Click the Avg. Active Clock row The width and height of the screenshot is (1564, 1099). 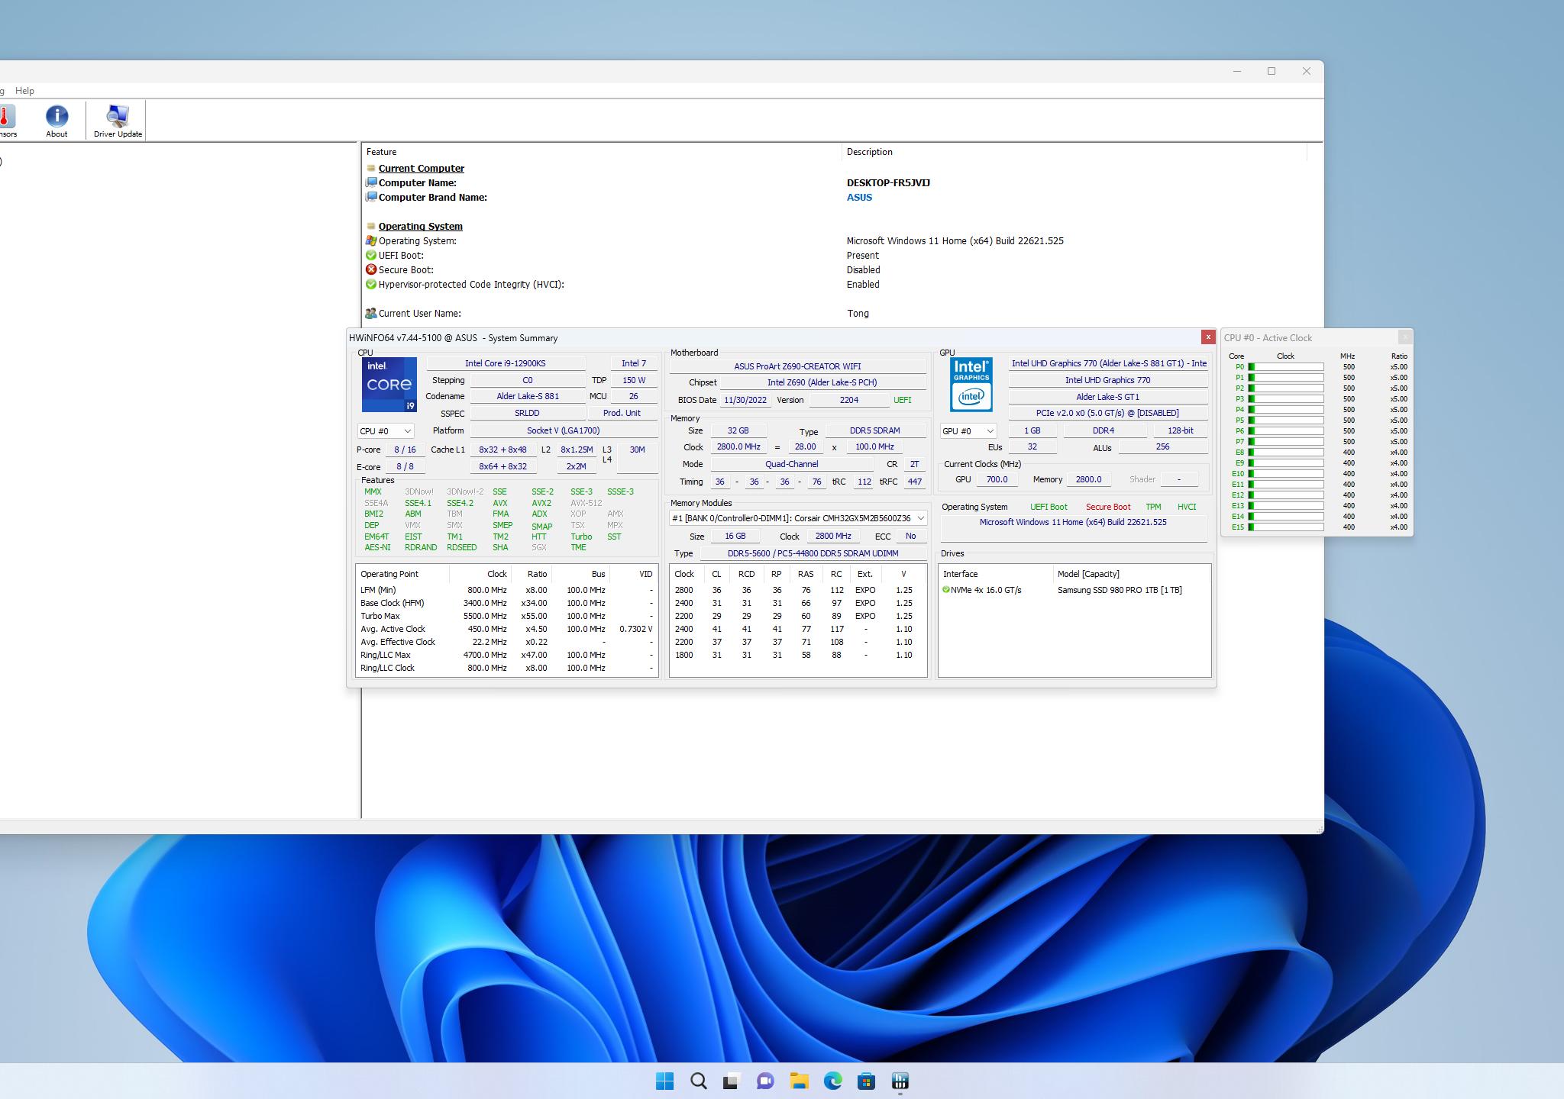coord(506,629)
